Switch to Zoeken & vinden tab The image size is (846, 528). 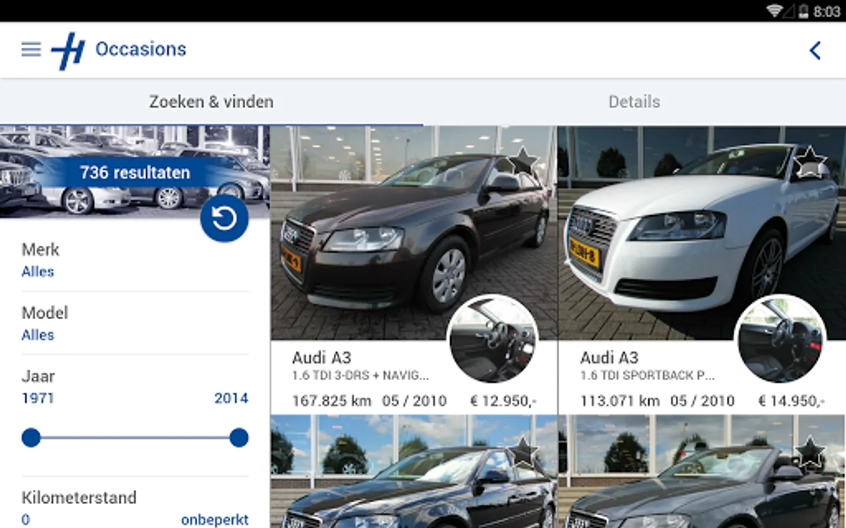[x=211, y=102]
